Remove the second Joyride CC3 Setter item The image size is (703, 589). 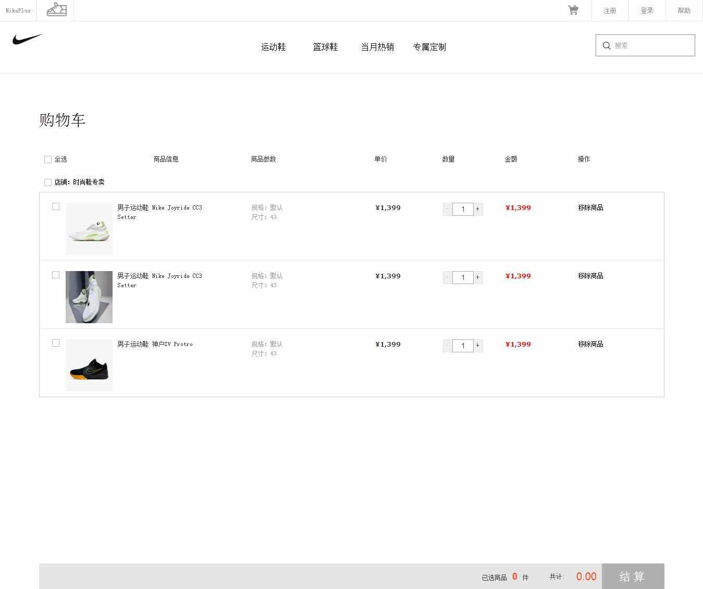[x=590, y=276]
